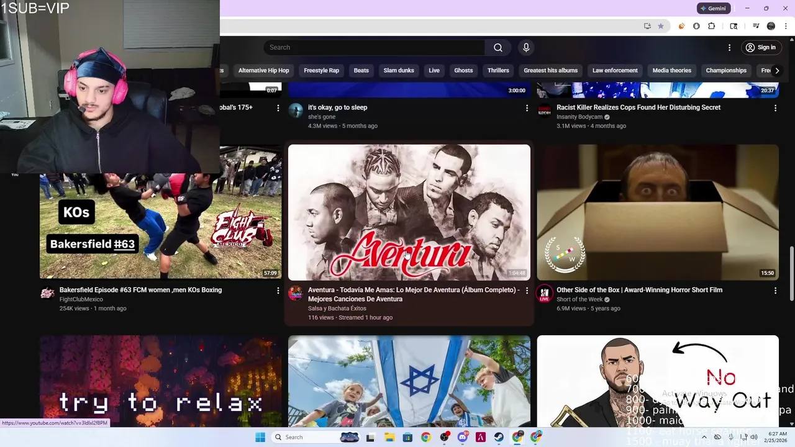Select the Beats chip
The height and width of the screenshot is (447, 795).
coord(361,71)
